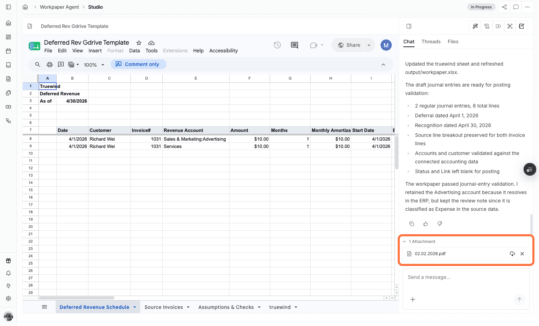
Task: Open Deferred Revenue Schedule tab dropdown arrow
Action: [x=135, y=307]
